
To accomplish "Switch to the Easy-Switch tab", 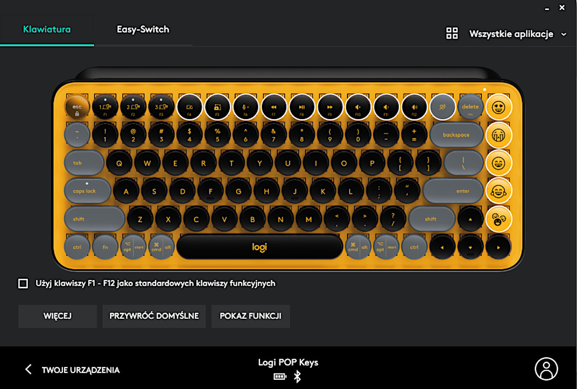I will pos(143,29).
